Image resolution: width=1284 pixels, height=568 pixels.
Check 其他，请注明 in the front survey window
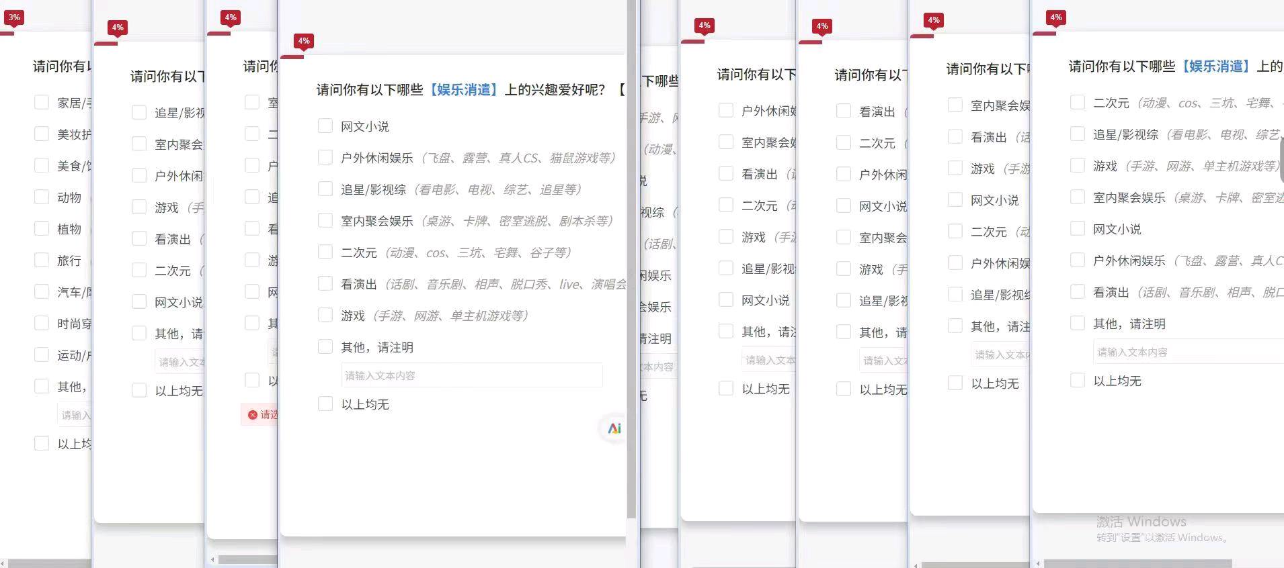[325, 346]
